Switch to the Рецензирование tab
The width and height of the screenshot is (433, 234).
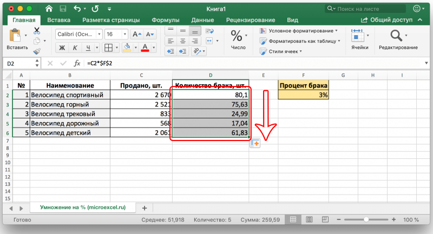(x=251, y=20)
